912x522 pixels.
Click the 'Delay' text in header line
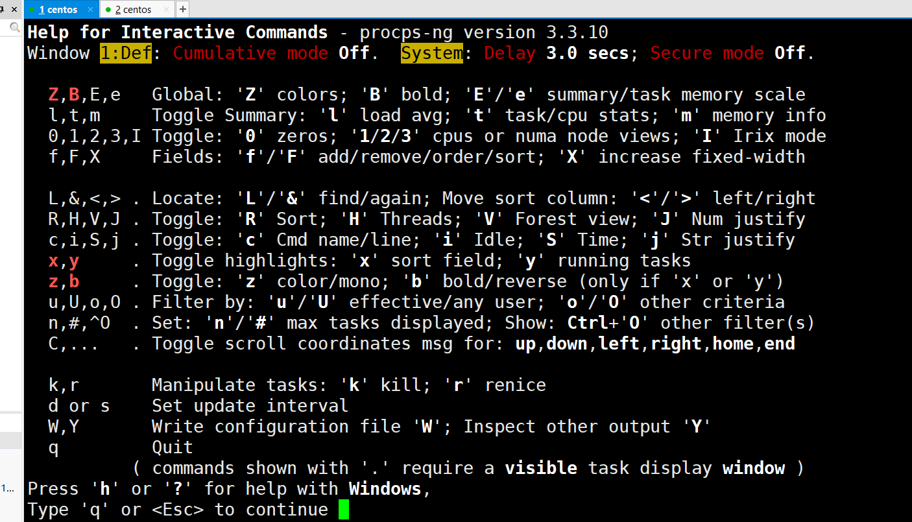coord(510,53)
